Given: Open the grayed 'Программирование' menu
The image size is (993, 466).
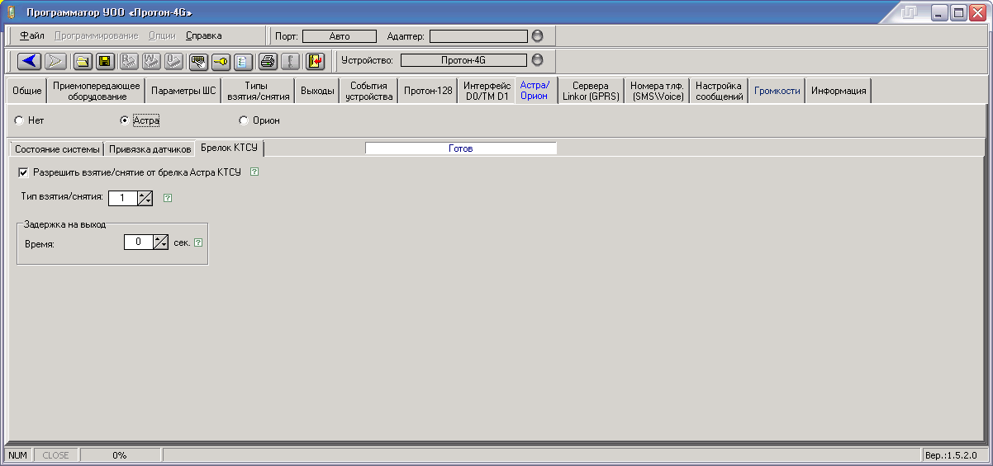Looking at the screenshot, I should coord(96,35).
